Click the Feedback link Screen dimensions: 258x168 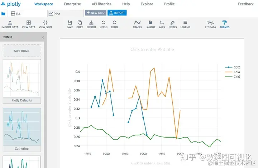coord(246,4)
